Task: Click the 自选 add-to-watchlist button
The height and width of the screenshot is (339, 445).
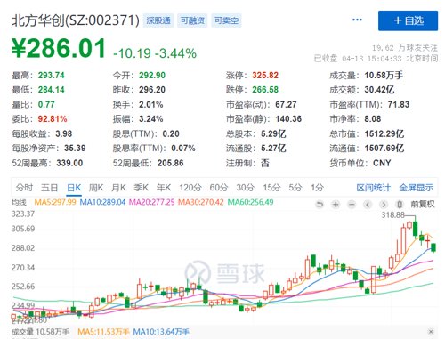Action: click(x=408, y=20)
